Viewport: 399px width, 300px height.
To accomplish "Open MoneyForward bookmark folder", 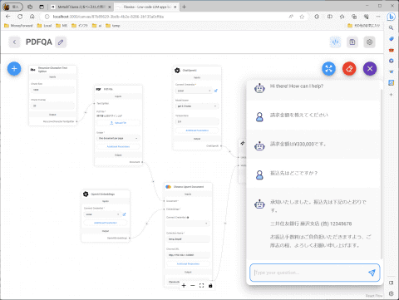I will 18,26.
